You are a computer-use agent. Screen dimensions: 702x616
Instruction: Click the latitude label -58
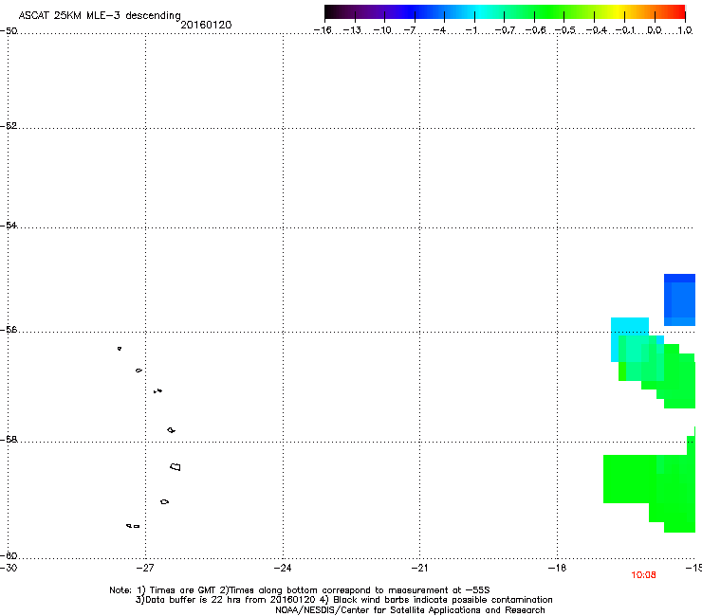click(x=9, y=440)
